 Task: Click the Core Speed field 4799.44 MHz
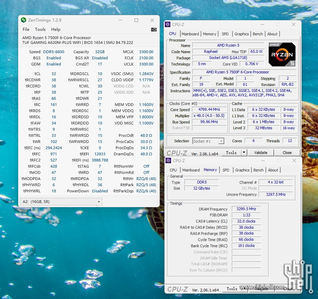coord(209,109)
